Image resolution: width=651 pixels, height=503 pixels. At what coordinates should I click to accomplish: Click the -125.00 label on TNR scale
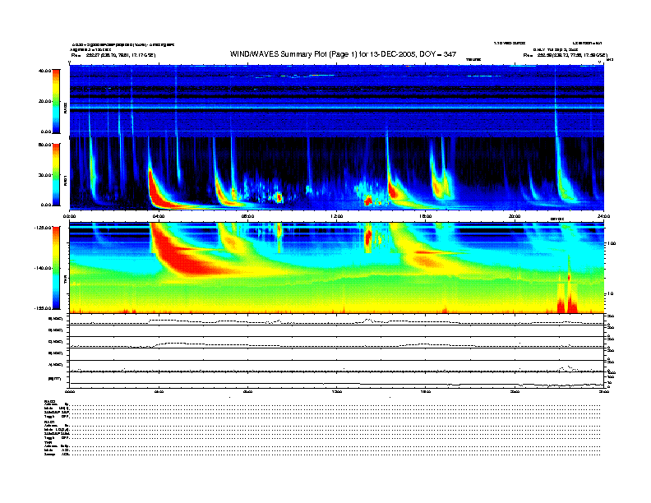coord(43,228)
